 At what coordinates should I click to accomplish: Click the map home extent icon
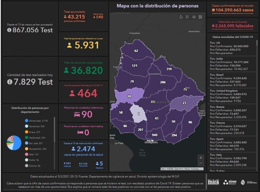[x=181, y=17]
